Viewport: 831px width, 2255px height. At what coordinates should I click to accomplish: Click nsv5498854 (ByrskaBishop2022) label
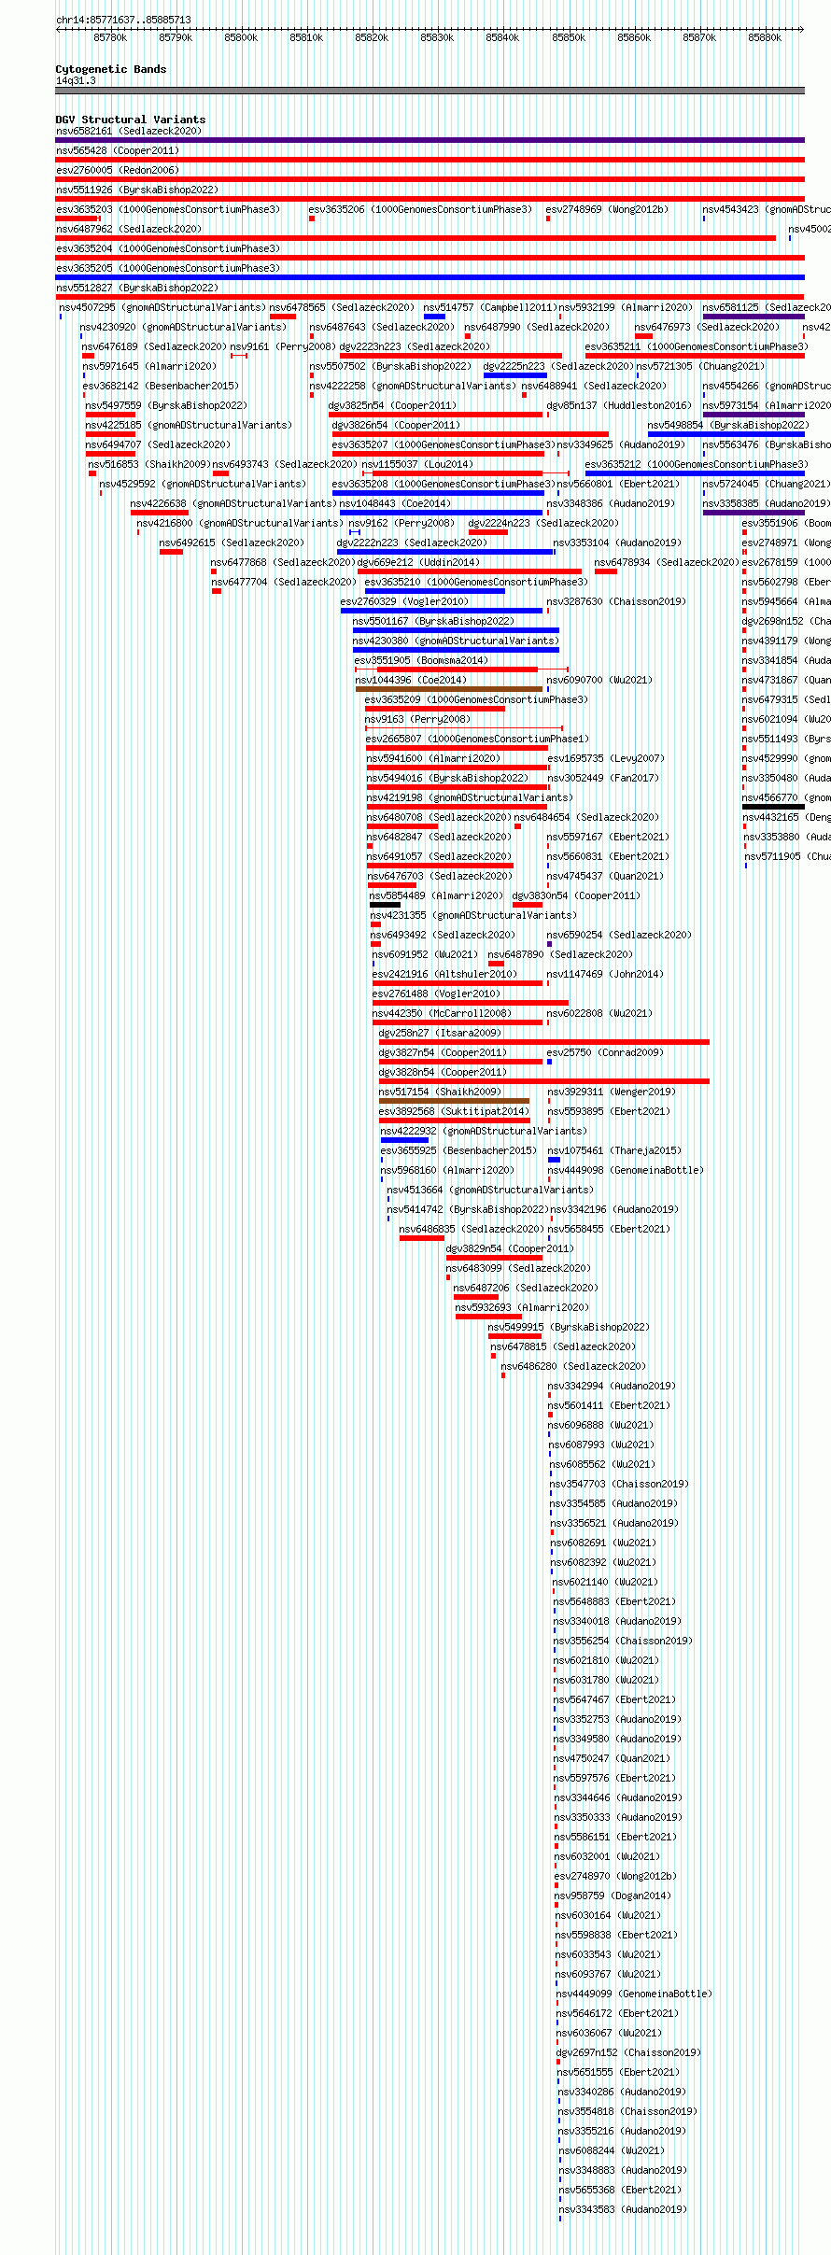(728, 425)
